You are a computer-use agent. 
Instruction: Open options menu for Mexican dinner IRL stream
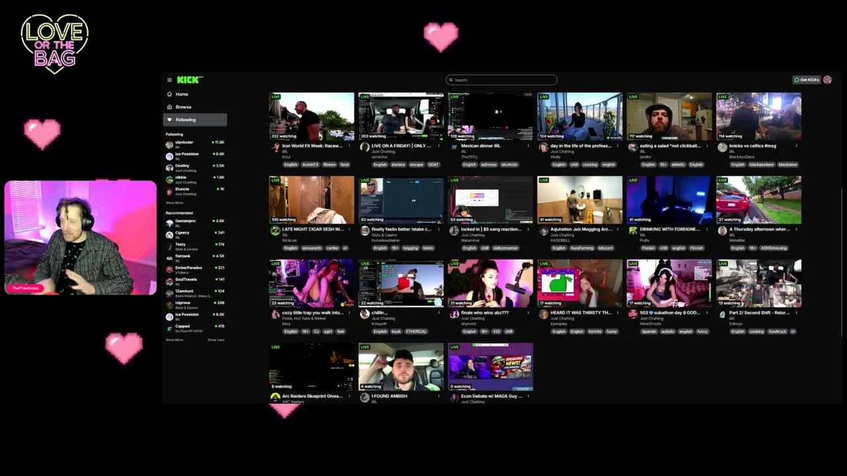point(529,146)
